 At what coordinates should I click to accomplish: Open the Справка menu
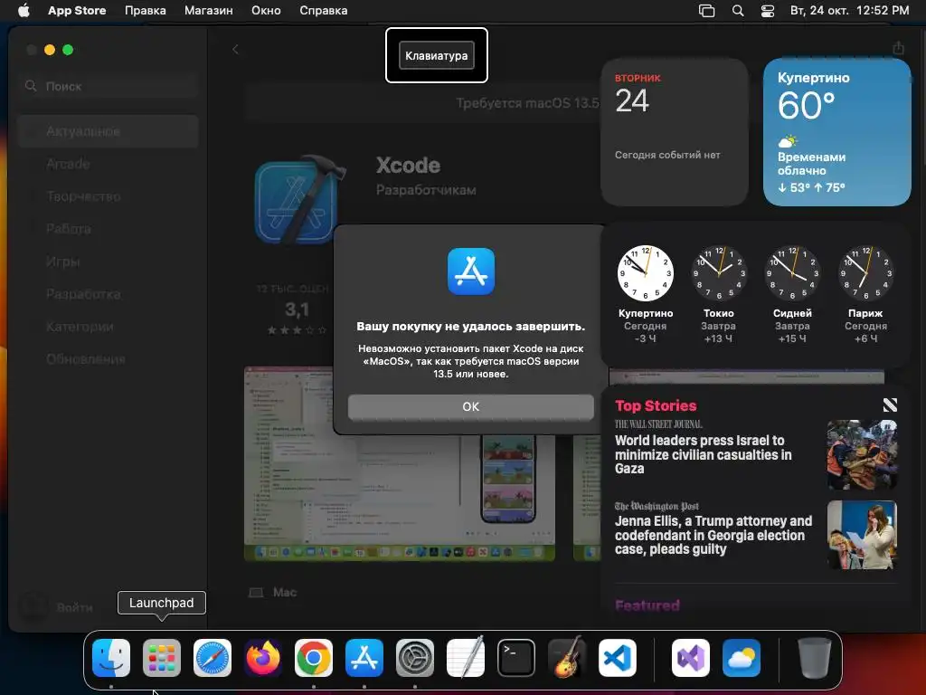coord(323,11)
